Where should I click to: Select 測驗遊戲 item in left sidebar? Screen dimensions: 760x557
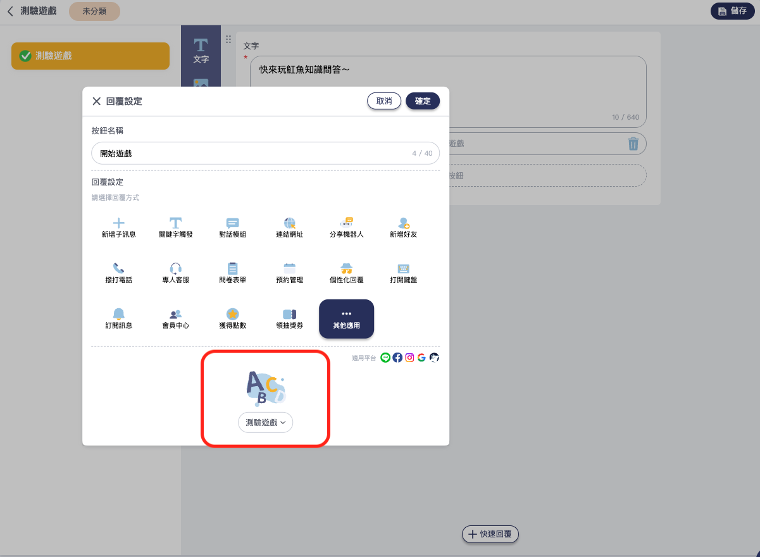click(x=90, y=56)
